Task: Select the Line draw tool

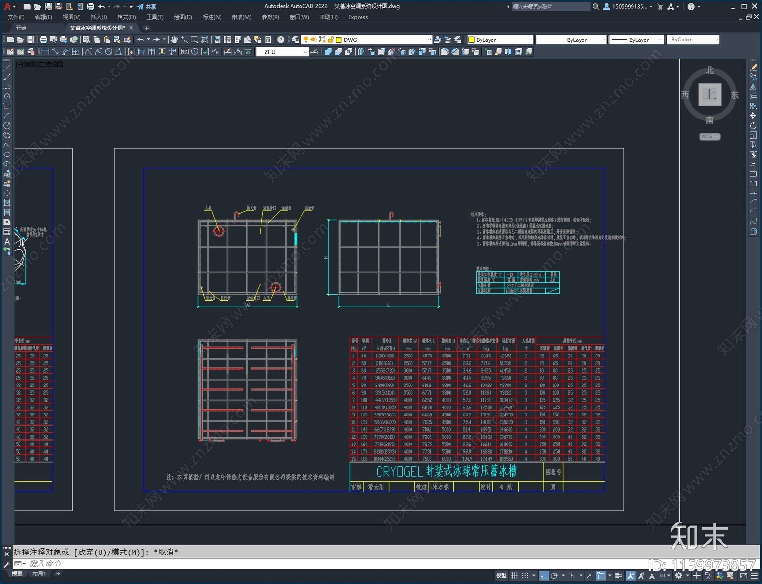Action: pyautogui.click(x=7, y=68)
